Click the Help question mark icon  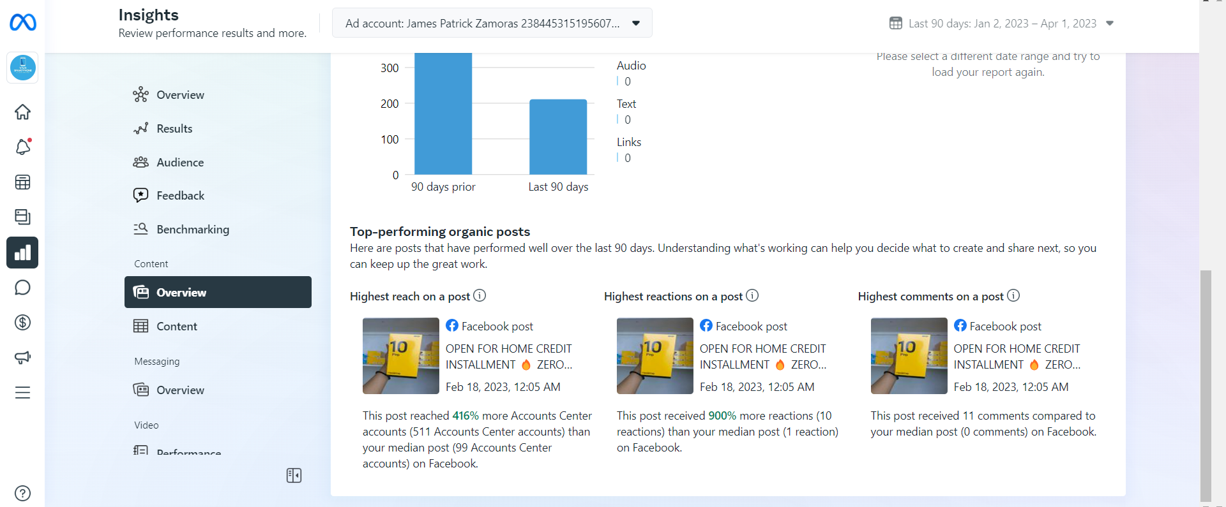(x=23, y=493)
